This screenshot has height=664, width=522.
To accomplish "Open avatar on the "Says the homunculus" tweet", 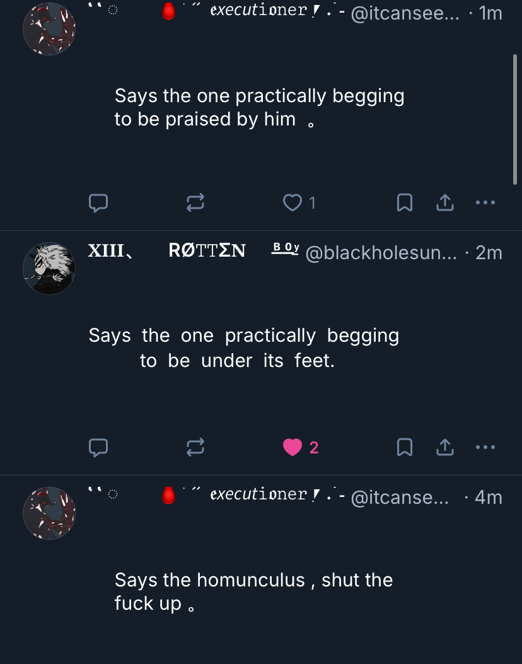I will (x=49, y=513).
